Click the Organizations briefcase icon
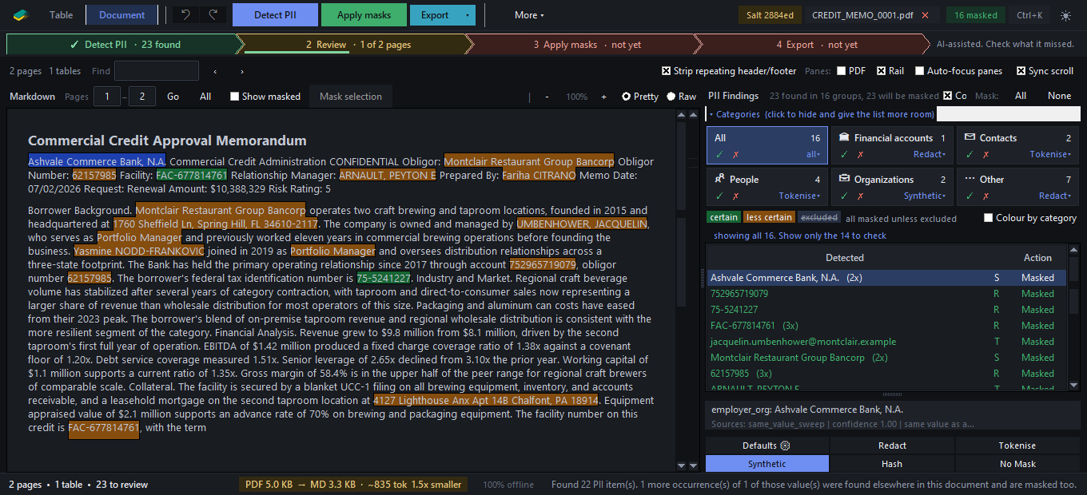1087x495 pixels. (844, 179)
